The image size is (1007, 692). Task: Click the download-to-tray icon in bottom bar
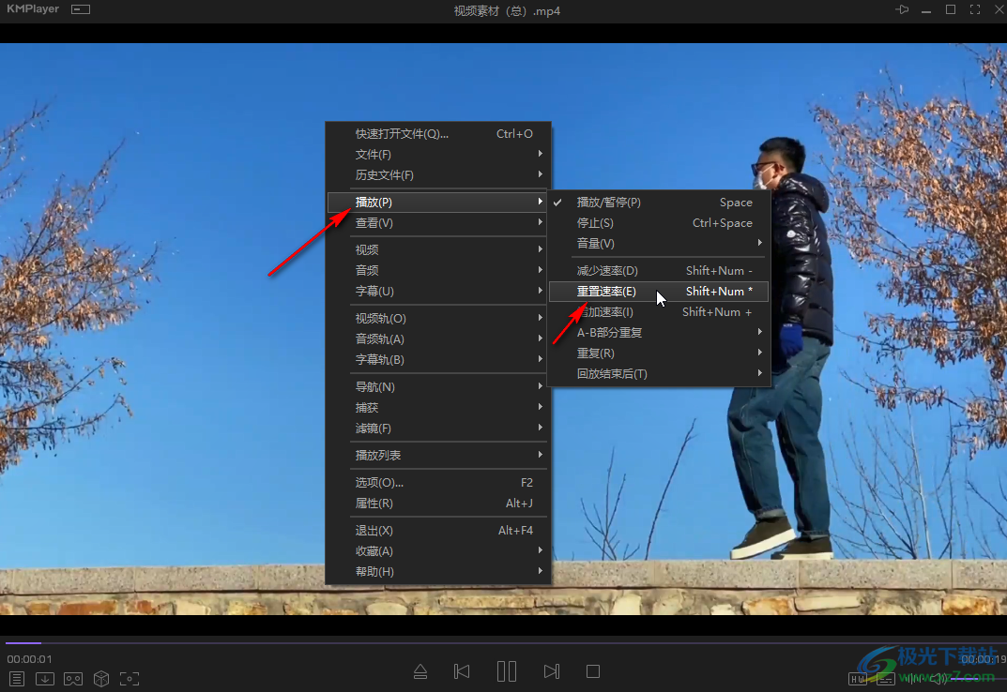[x=45, y=679]
